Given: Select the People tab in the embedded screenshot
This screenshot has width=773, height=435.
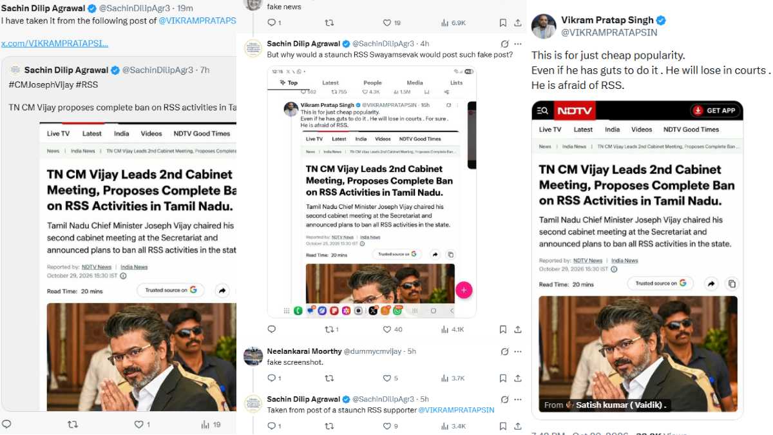Looking at the screenshot, I should point(372,82).
